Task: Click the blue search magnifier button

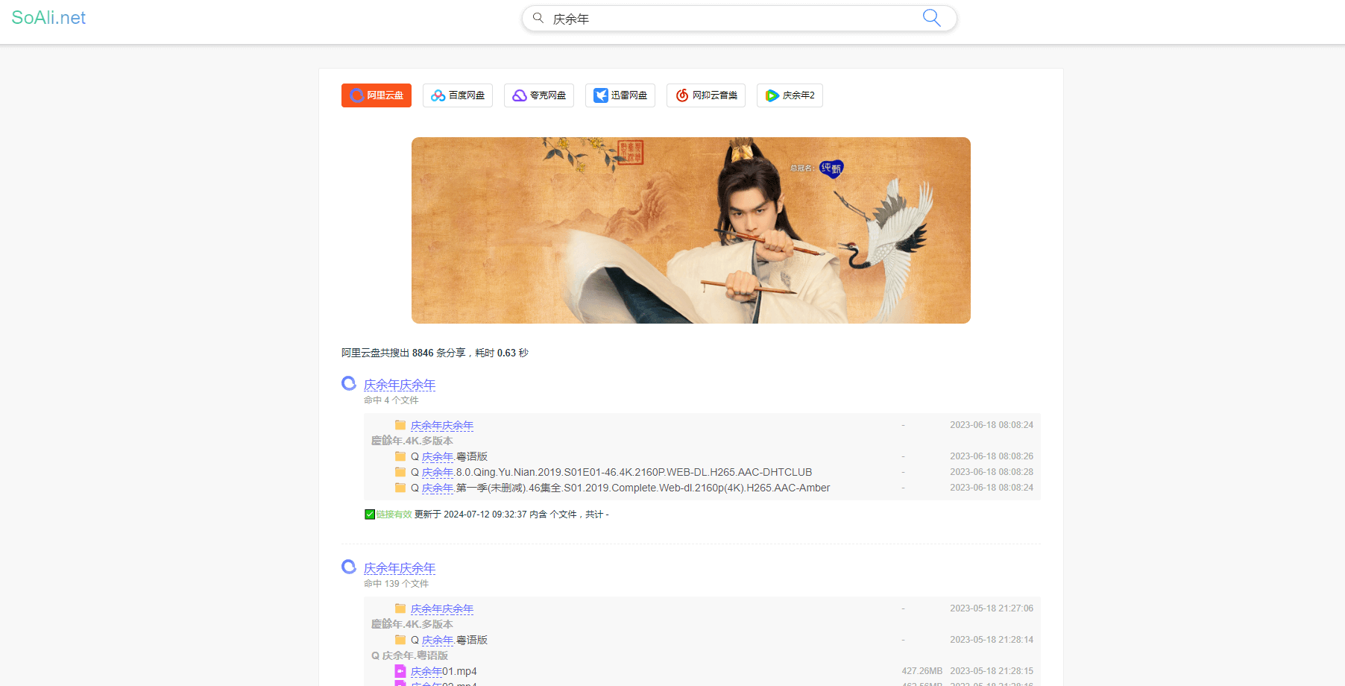Action: pos(931,18)
